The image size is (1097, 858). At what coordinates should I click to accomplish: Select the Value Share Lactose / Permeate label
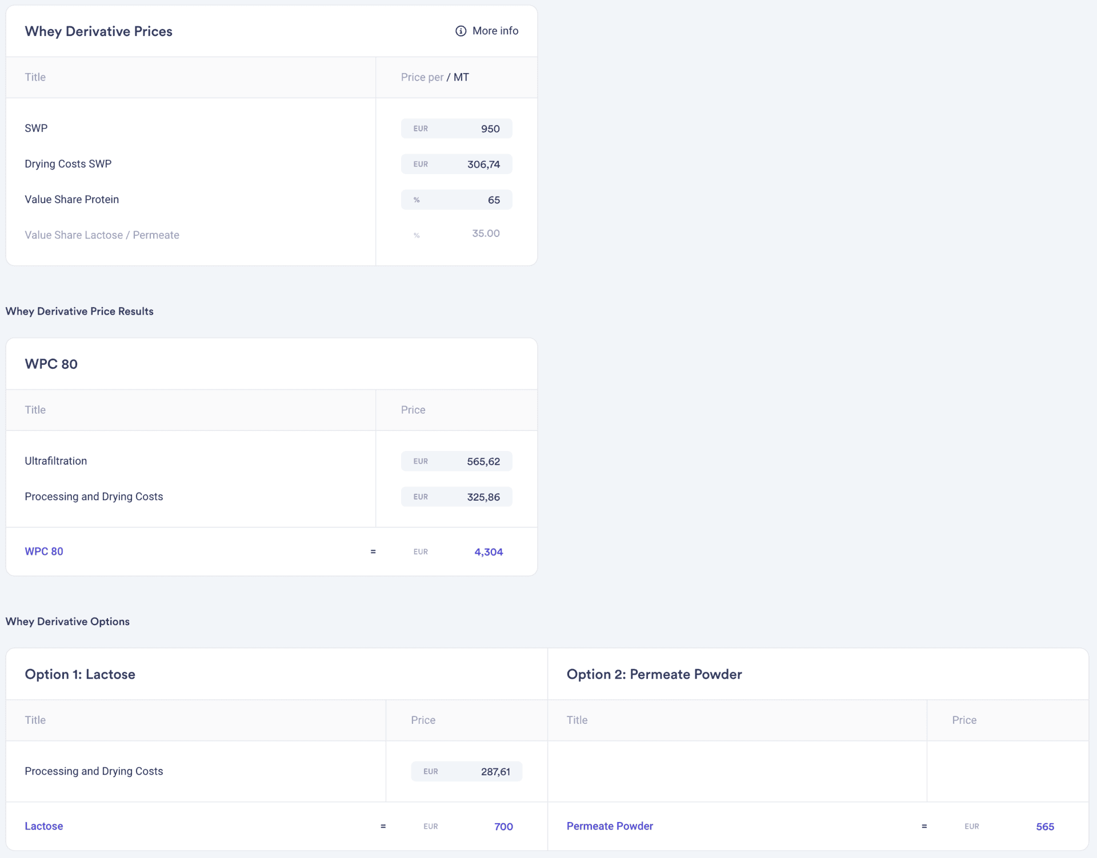tap(102, 235)
